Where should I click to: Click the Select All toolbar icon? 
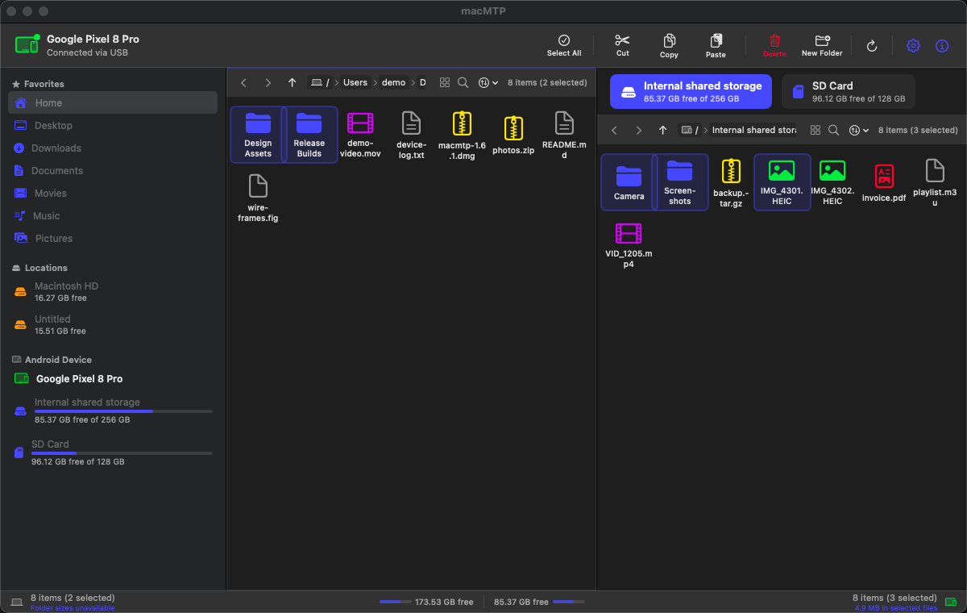click(x=564, y=45)
